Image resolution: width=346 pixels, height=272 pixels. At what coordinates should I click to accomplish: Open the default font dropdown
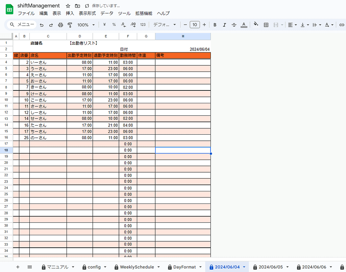click(165, 25)
